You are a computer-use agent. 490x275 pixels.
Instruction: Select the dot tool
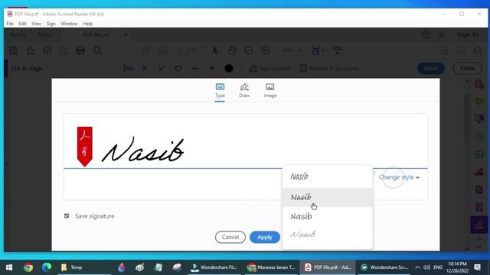212,68
